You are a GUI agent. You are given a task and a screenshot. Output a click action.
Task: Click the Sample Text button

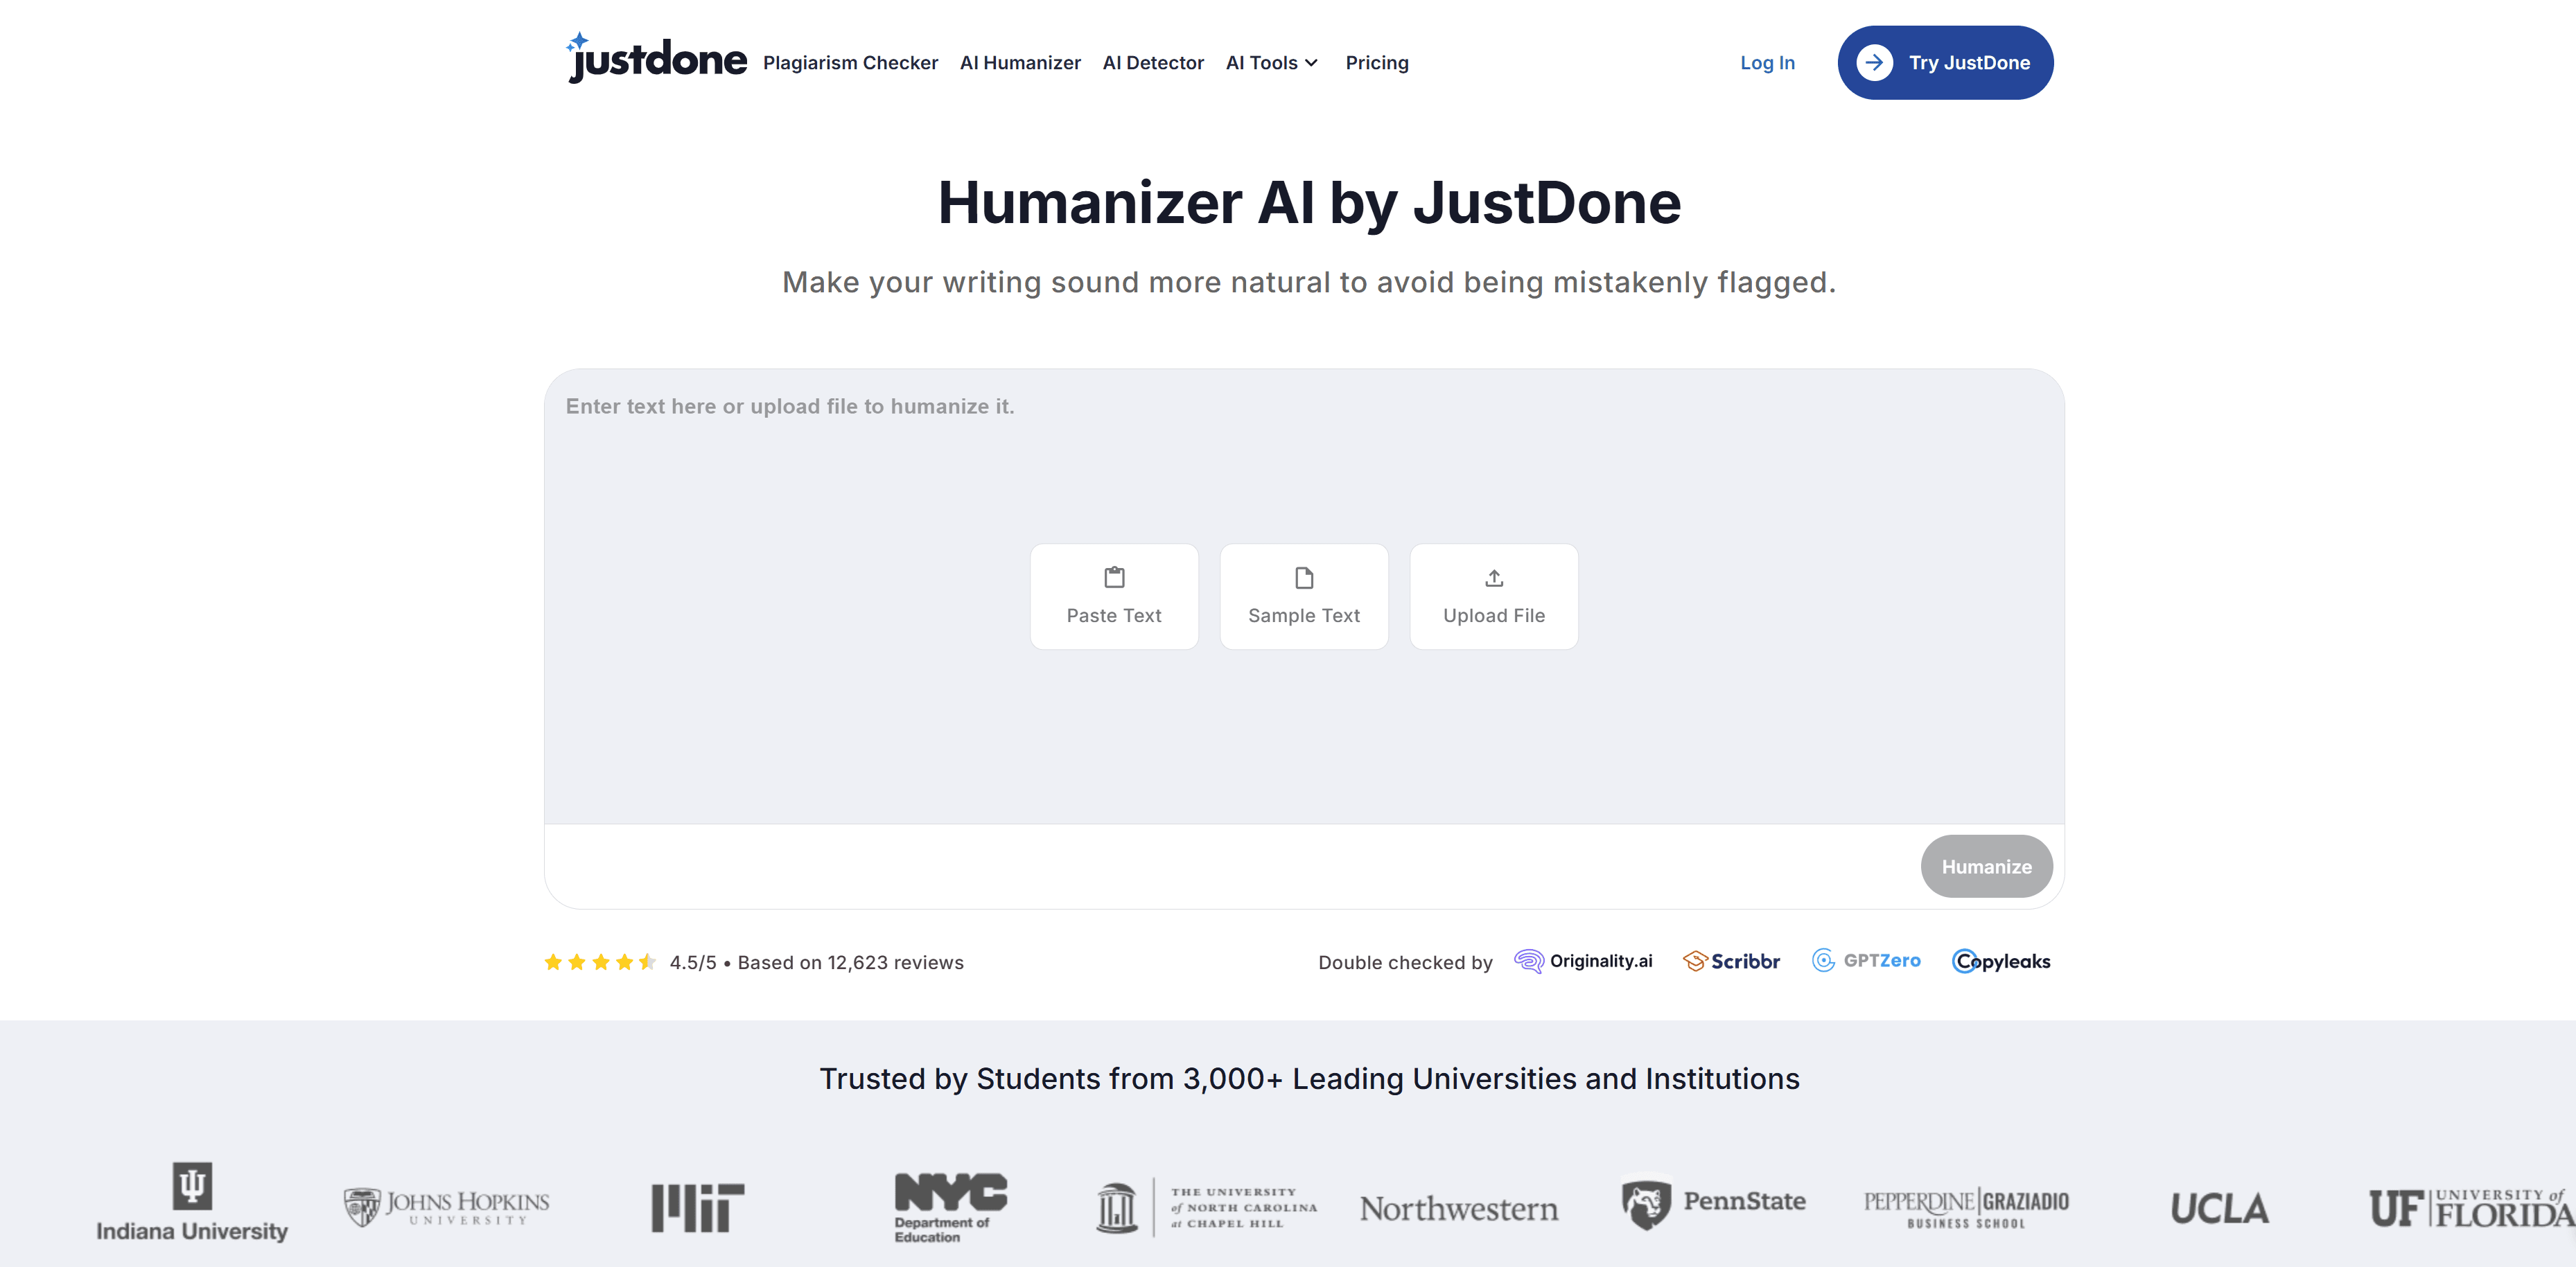pos(1304,596)
